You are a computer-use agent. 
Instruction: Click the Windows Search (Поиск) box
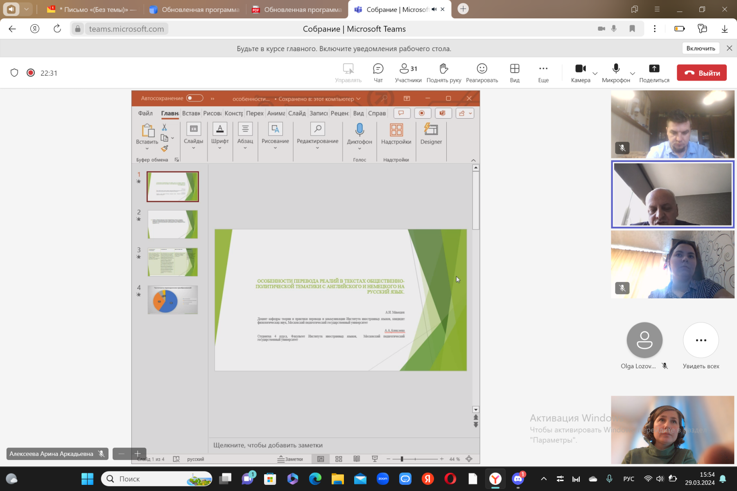[x=156, y=479]
